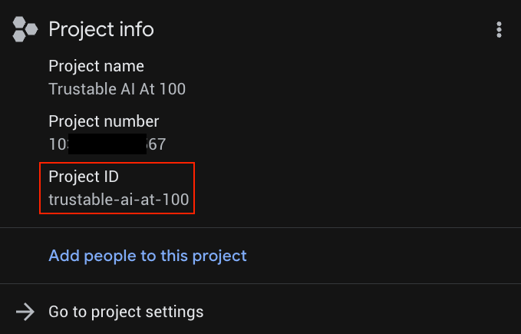The width and height of the screenshot is (521, 334).
Task: Click the word 'settings' in bottom row
Action: click(x=177, y=312)
